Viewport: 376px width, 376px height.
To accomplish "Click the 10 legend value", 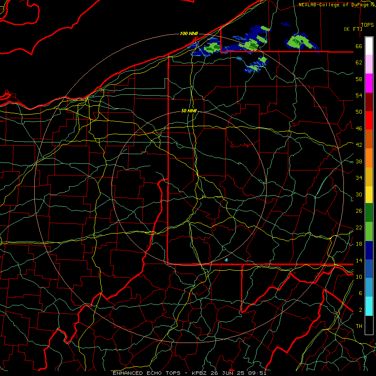I will [x=359, y=277].
